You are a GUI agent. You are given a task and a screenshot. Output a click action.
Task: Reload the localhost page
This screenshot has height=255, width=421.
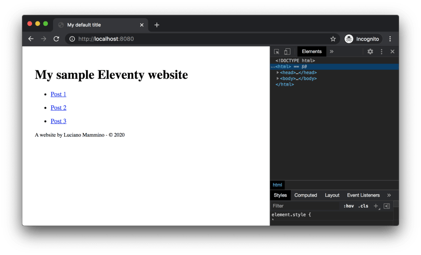(x=56, y=39)
